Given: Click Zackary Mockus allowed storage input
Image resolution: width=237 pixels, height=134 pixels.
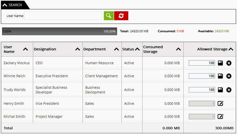Looking at the screenshot, I should click(202, 63).
